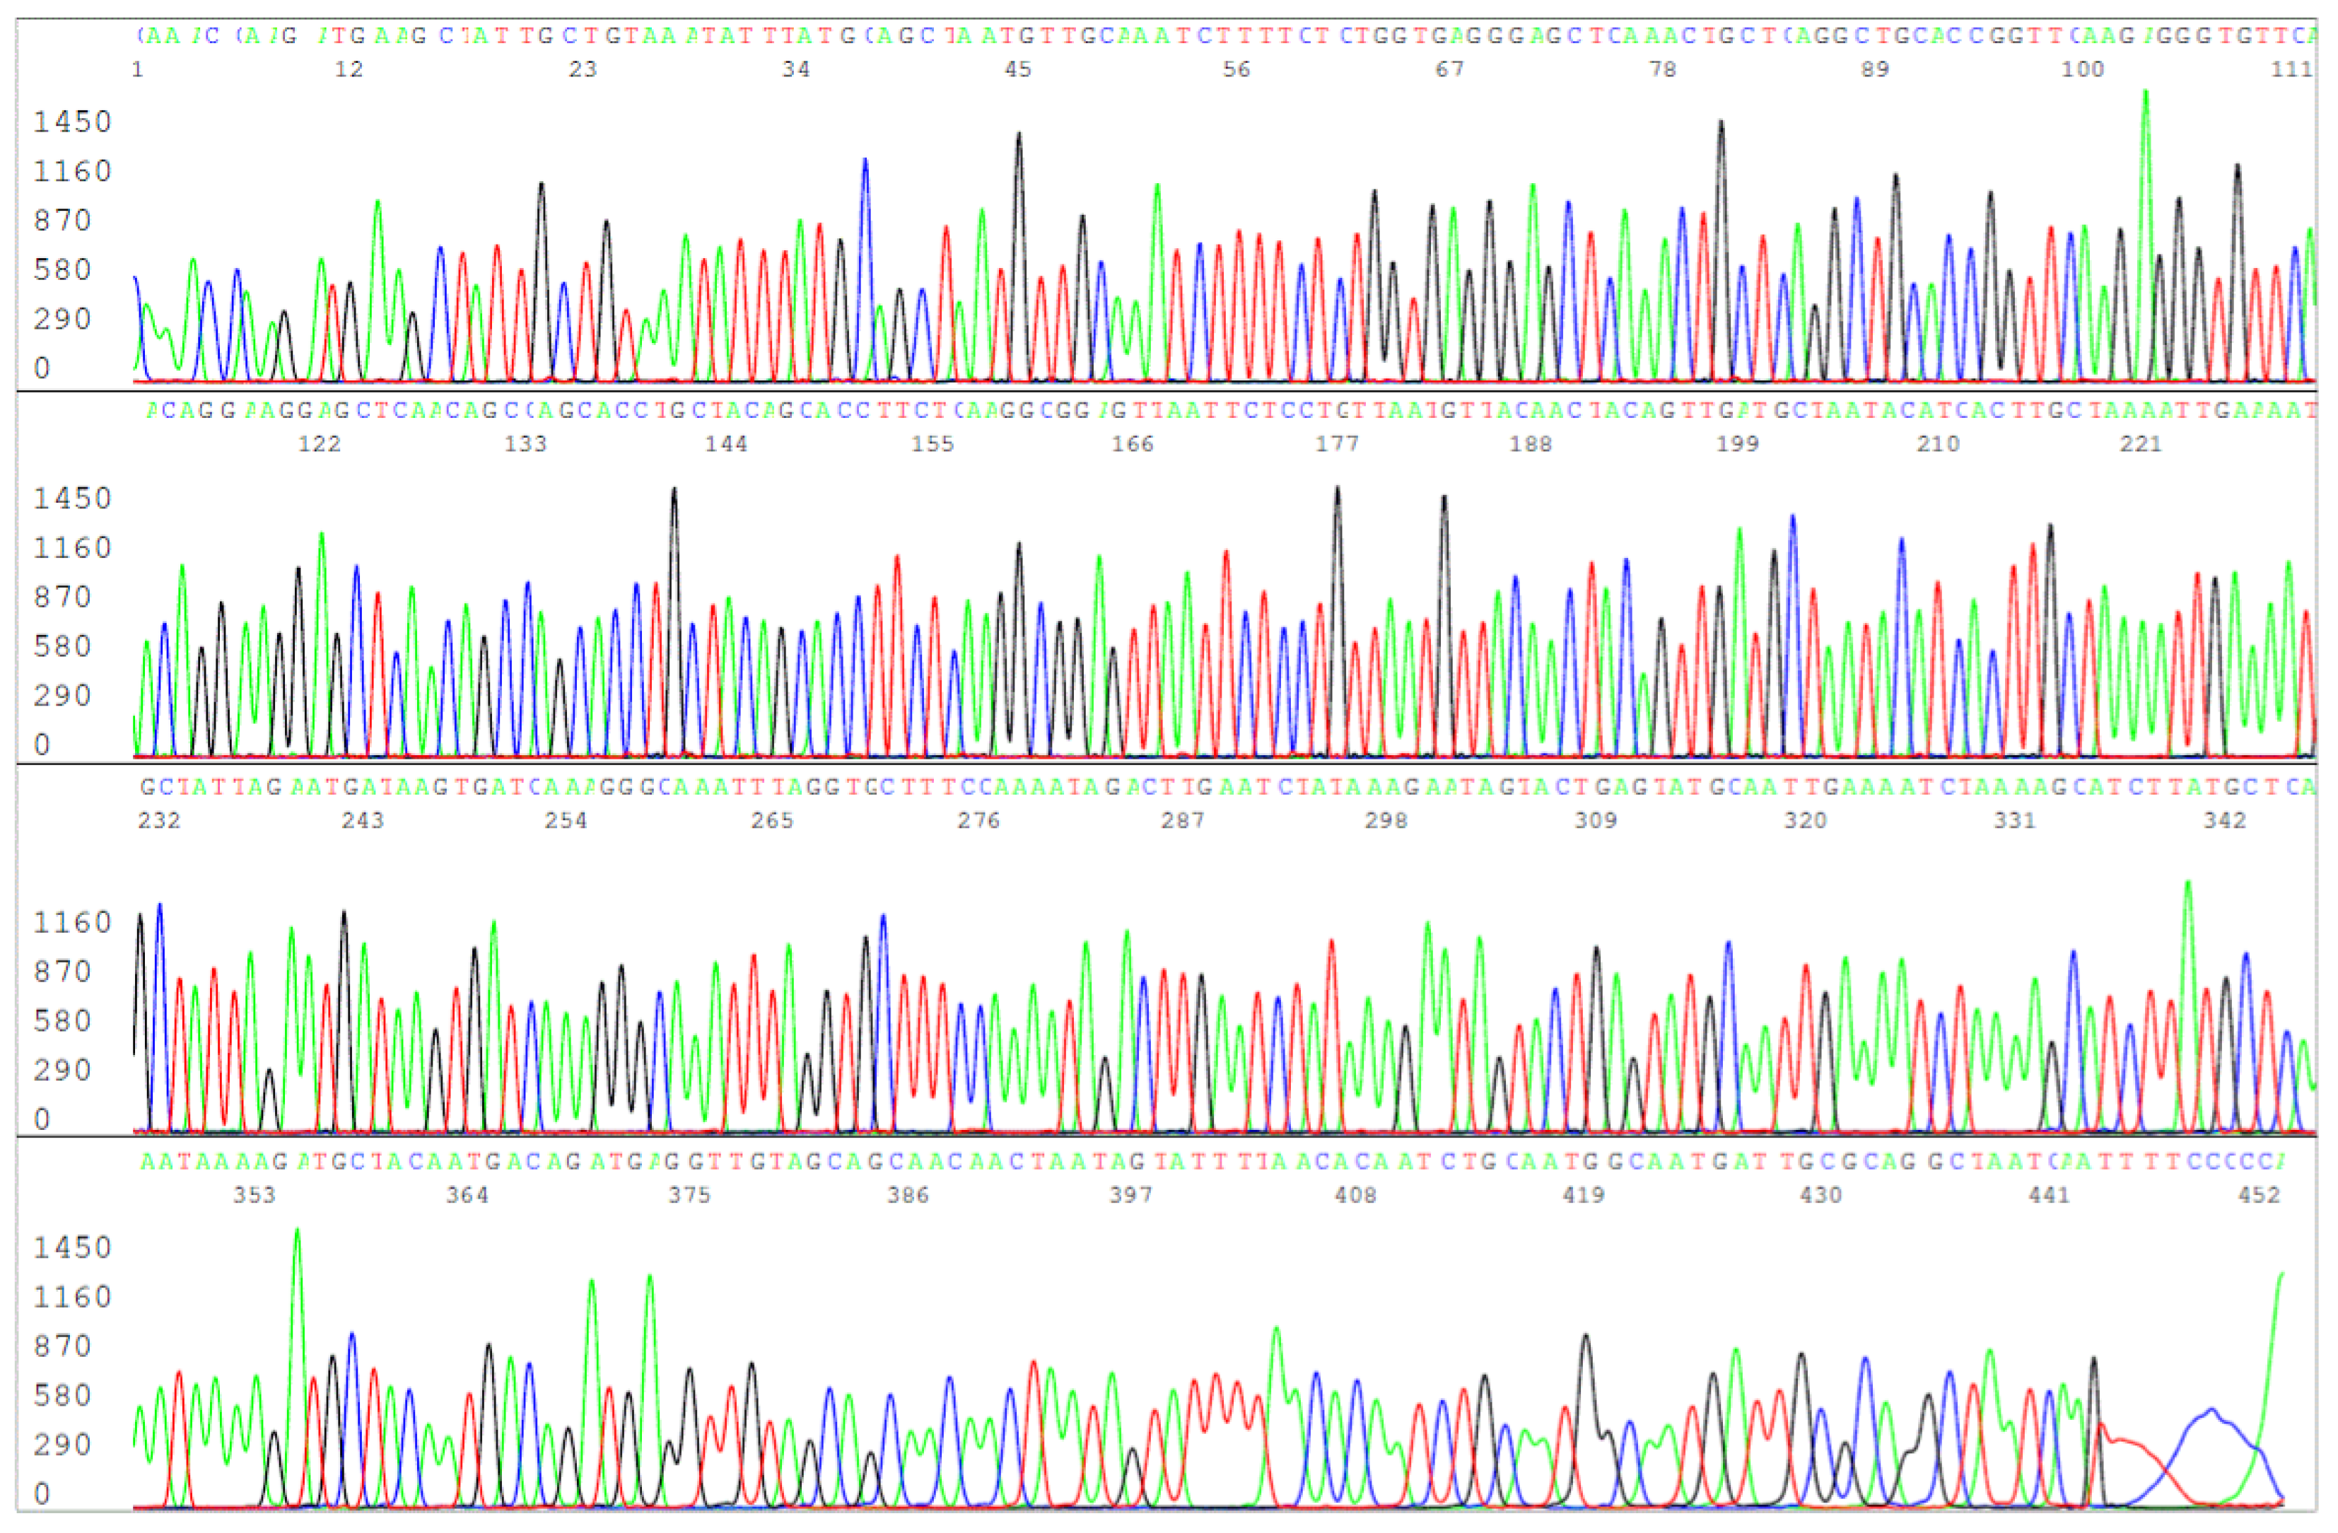Select position label 342 in the third row
This screenshot has width=2338, height=1533.
(2224, 820)
